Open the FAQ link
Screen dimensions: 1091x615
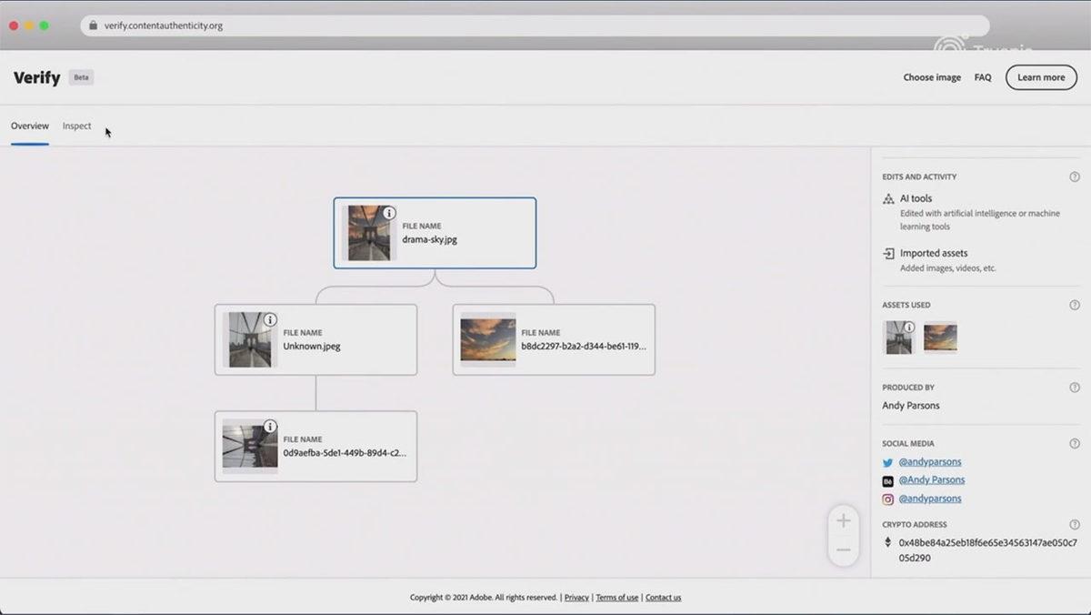coord(983,77)
